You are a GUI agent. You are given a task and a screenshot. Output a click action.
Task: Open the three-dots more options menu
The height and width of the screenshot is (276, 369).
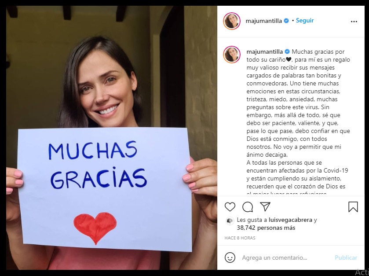click(354, 22)
